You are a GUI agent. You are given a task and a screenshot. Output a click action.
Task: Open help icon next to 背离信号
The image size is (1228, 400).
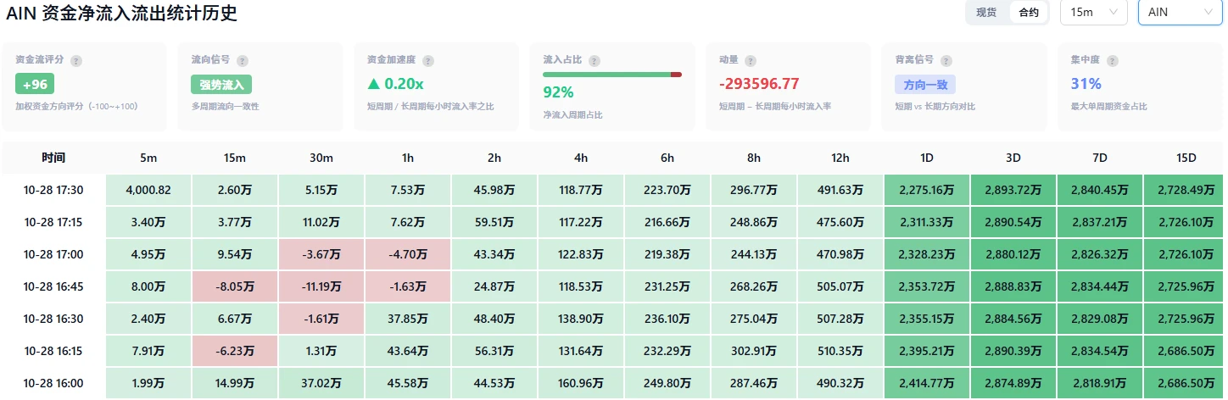coord(946,61)
